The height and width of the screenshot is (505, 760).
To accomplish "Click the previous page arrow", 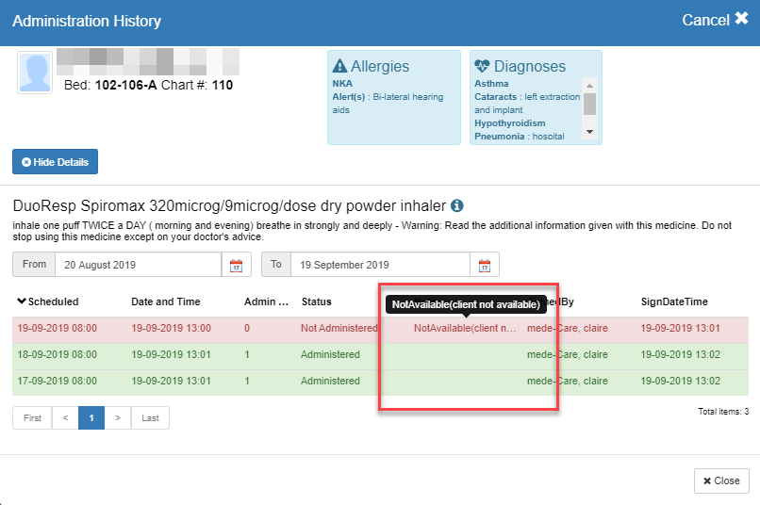I will click(65, 417).
